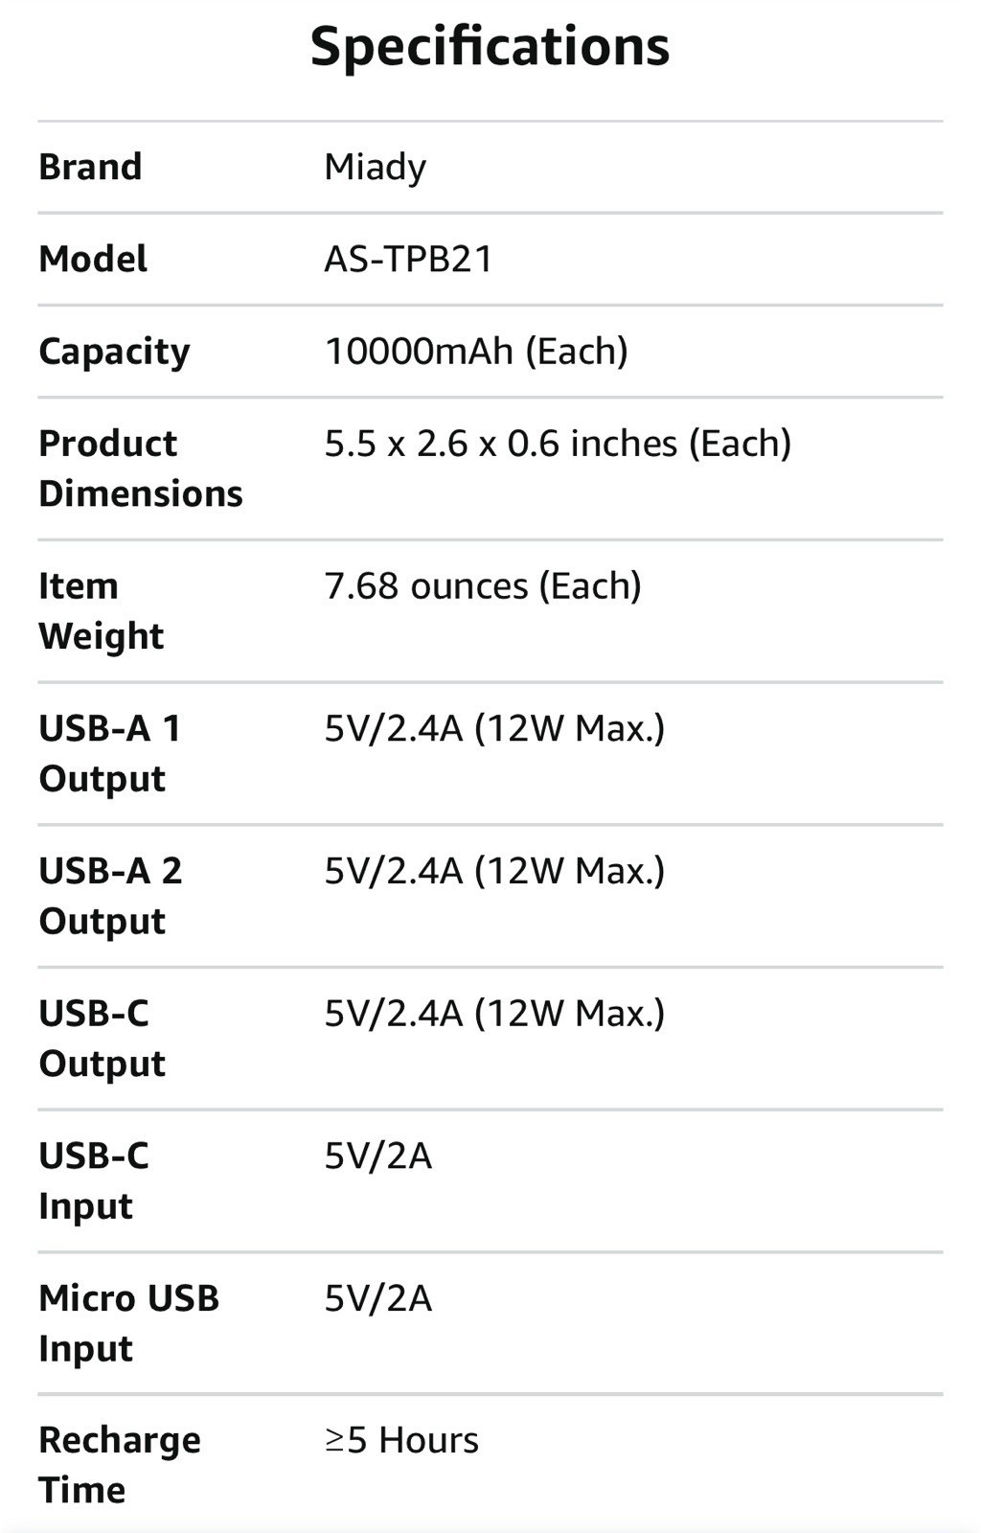
Task: Click the Micro USB Input 5V/2A value
Action: click(378, 1298)
